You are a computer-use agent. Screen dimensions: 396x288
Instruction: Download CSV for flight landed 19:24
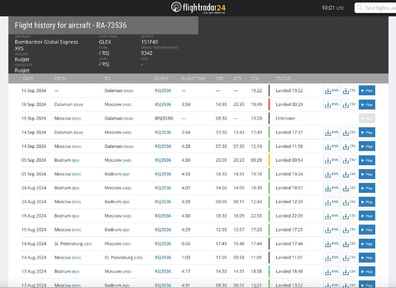coord(349,174)
